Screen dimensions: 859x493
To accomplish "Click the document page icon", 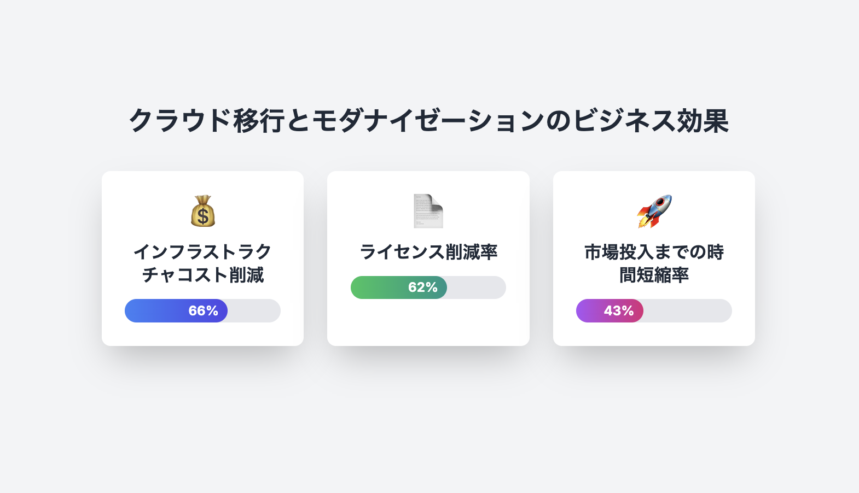I will [x=428, y=211].
